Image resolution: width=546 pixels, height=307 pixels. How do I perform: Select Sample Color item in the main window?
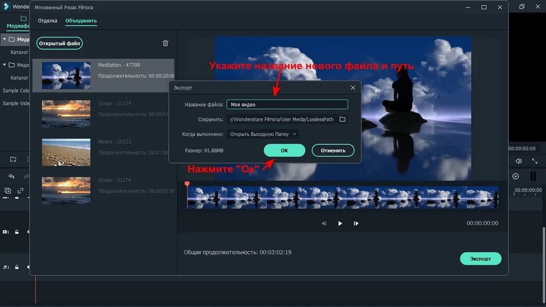click(16, 91)
